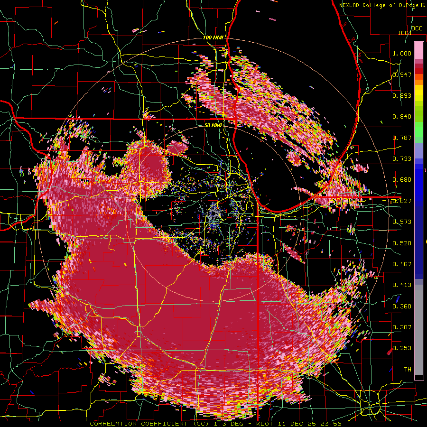The height and width of the screenshot is (427, 427).
Task: Click the 0.573 scale value
Action: [402, 222]
